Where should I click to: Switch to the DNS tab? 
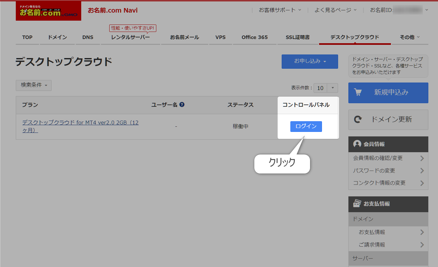click(x=88, y=37)
